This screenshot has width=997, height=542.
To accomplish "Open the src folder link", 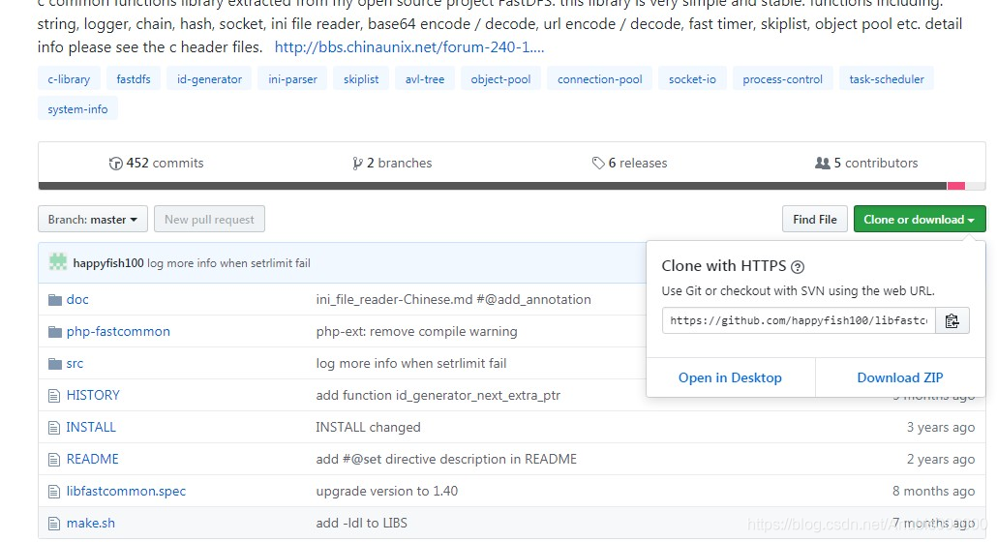I will pyautogui.click(x=75, y=364).
